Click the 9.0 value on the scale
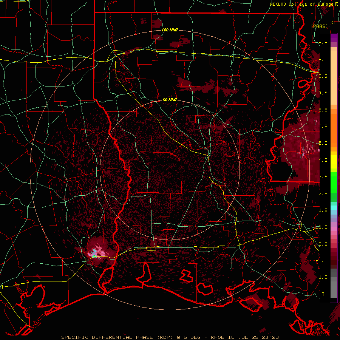The image size is (340, 340). click(x=323, y=59)
